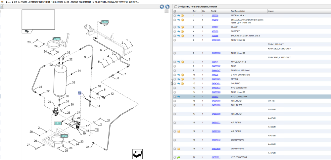This screenshot has width=331, height=160.
Task: Click green arrow icon for part 89576721
Action: click(179, 157)
